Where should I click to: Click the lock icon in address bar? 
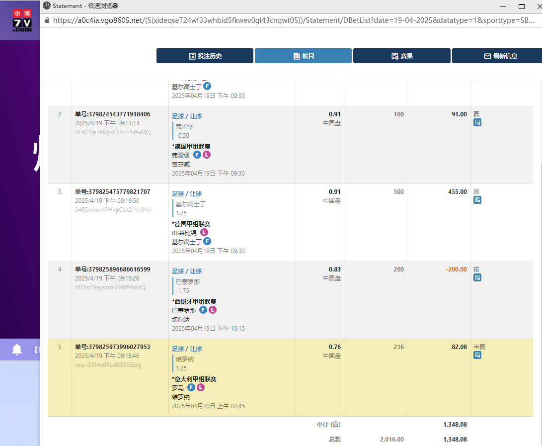click(47, 21)
